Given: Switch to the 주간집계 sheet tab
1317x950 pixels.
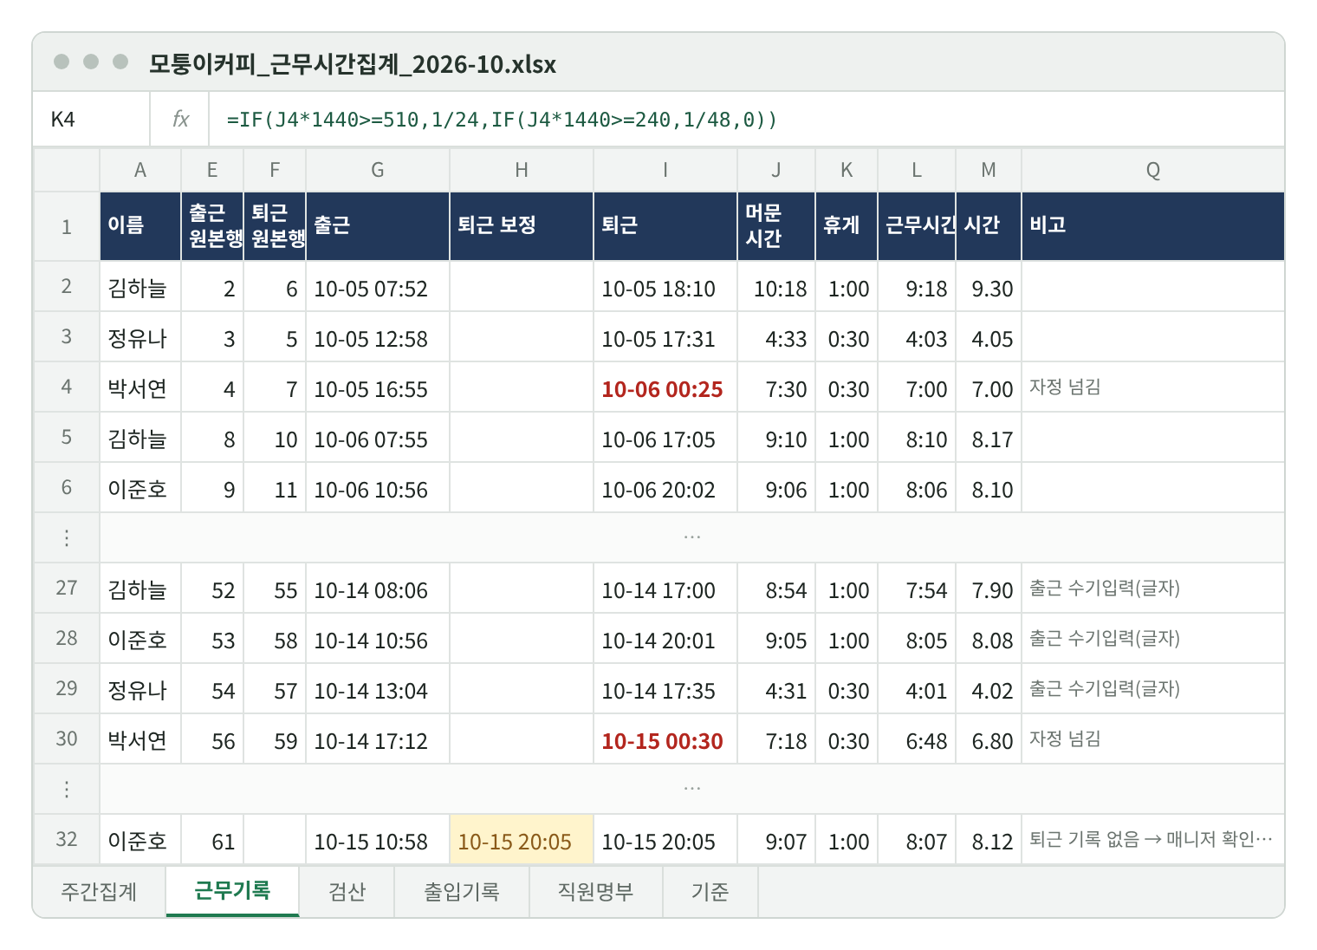Looking at the screenshot, I should point(99,892).
